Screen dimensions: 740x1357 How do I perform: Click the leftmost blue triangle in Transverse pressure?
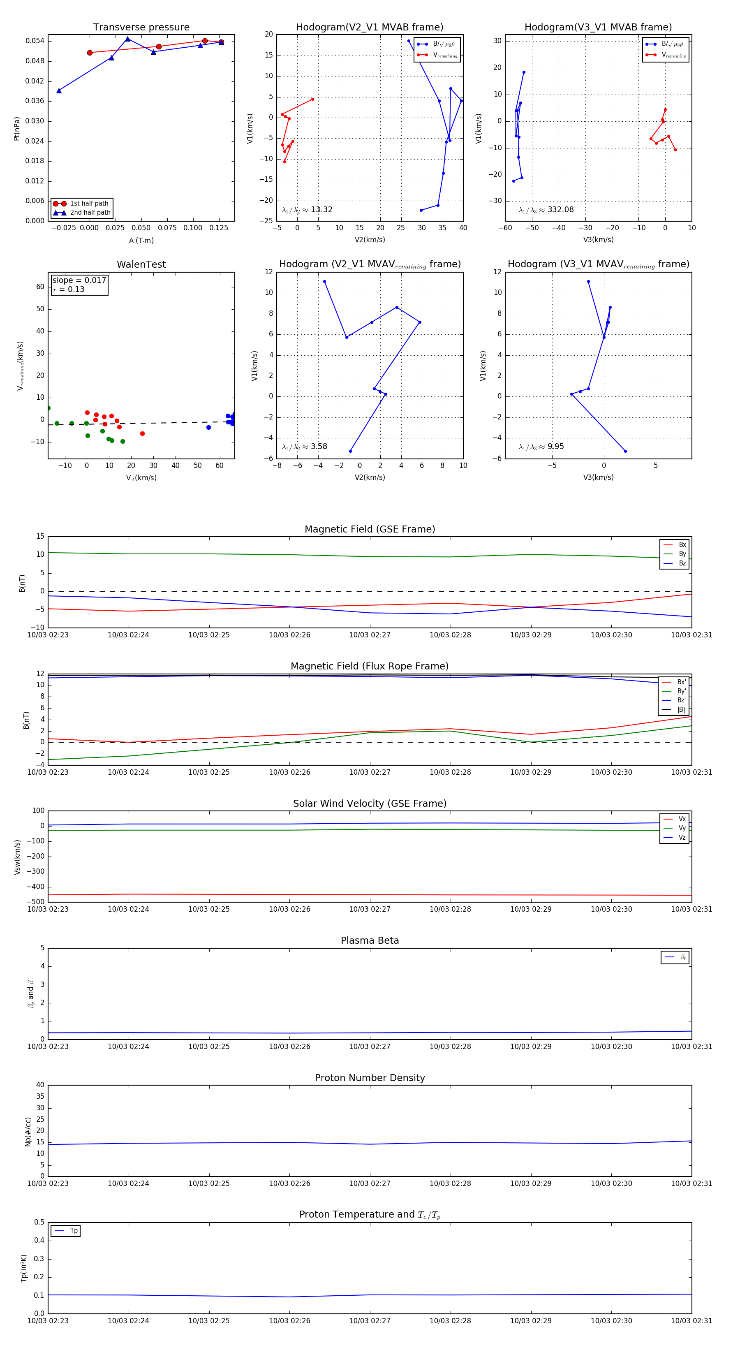(x=59, y=91)
